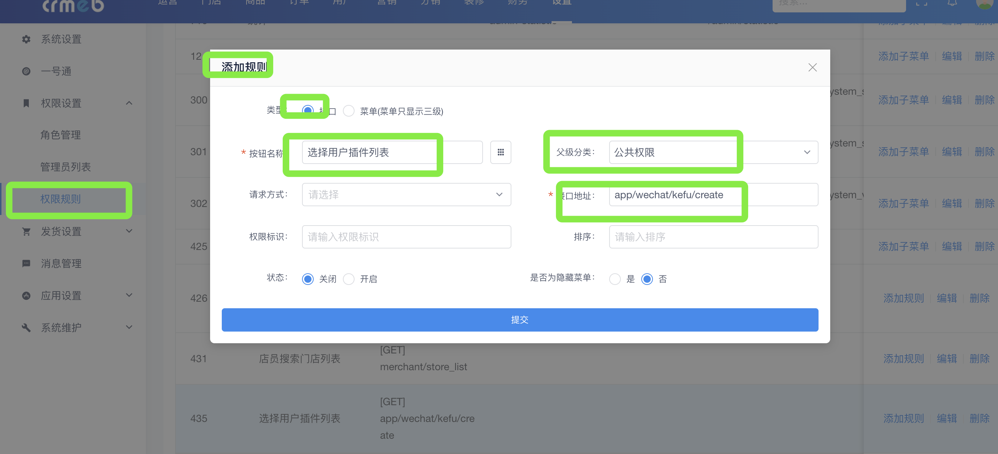Select 权限规则 in the sidebar
Screen dimensions: 998x454
[61, 199]
